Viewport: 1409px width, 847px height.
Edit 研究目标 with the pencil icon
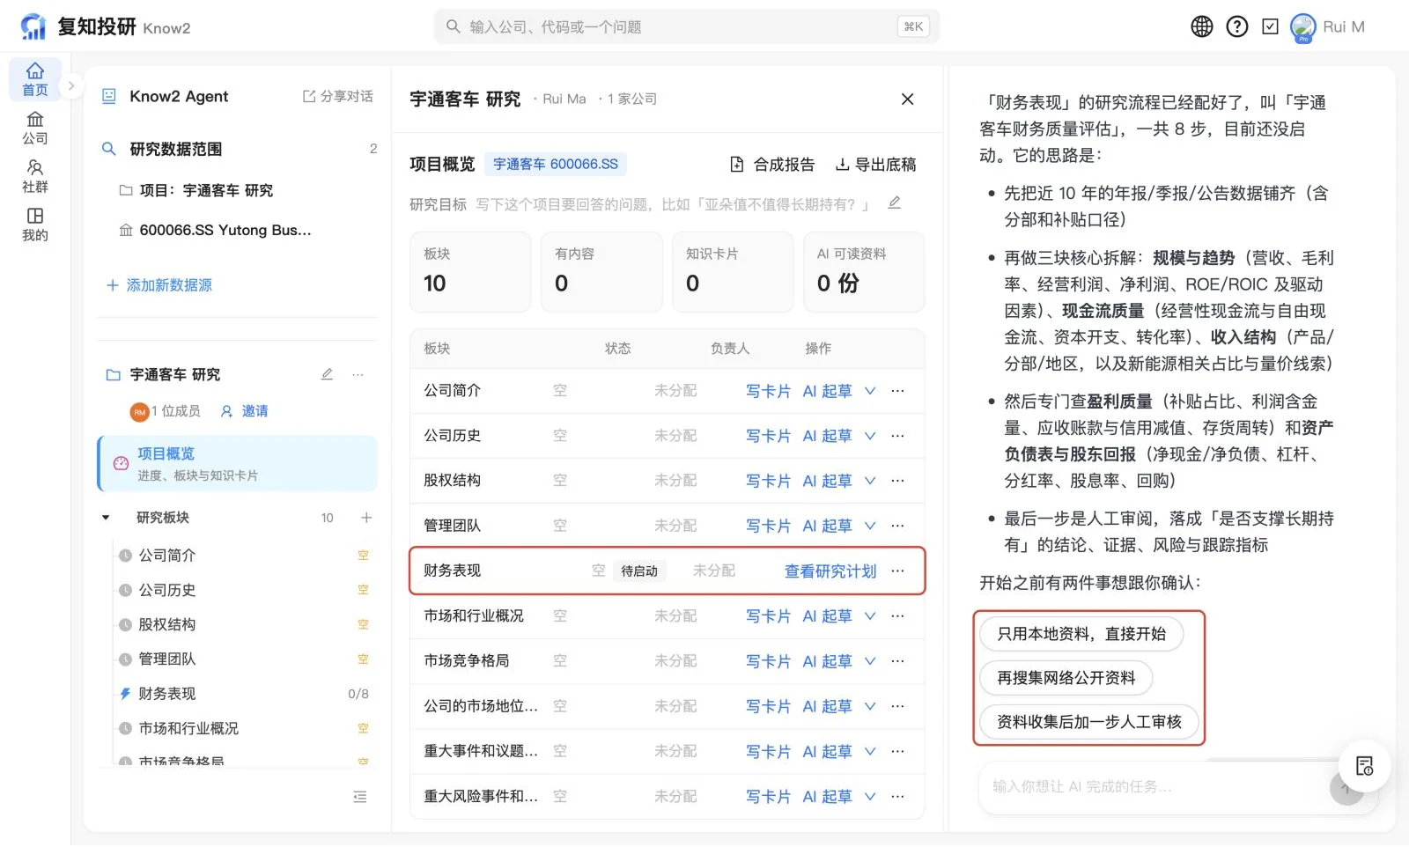coord(894,203)
